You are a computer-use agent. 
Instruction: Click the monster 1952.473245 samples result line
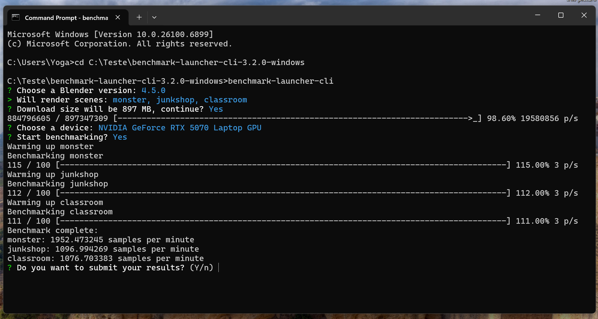[101, 240]
